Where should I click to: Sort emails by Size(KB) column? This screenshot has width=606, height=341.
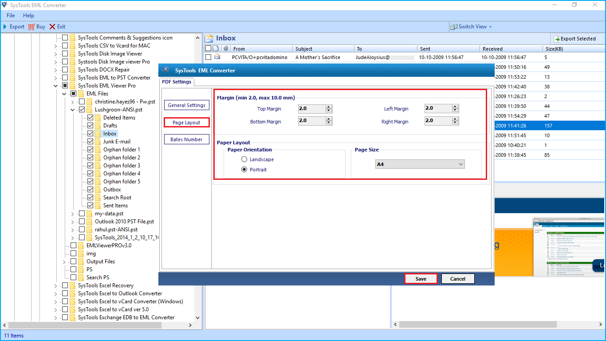point(573,49)
